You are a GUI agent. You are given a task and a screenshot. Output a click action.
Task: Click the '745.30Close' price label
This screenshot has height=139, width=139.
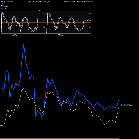[x=127, y=105]
